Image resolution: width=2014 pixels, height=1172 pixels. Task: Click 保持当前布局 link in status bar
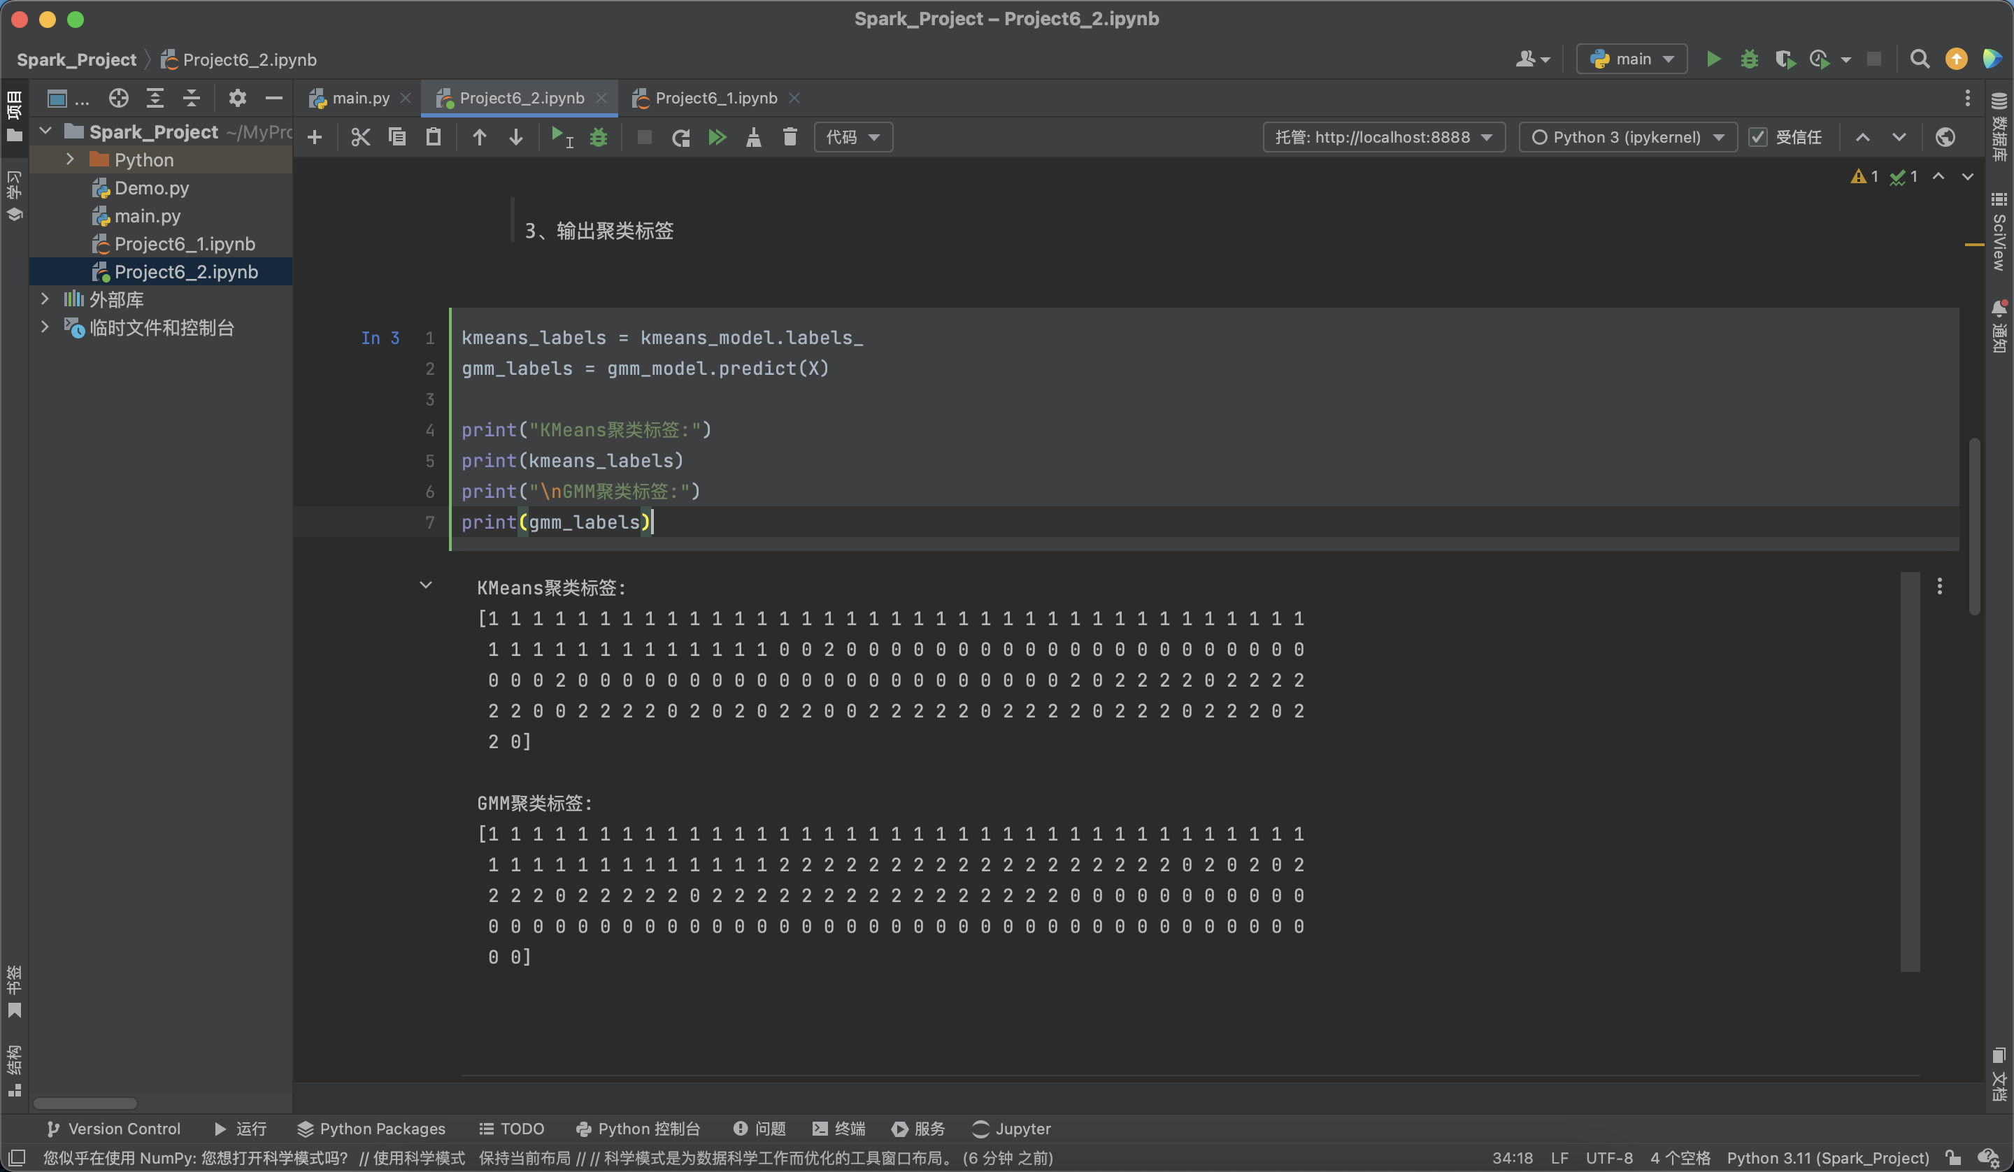click(x=524, y=1157)
